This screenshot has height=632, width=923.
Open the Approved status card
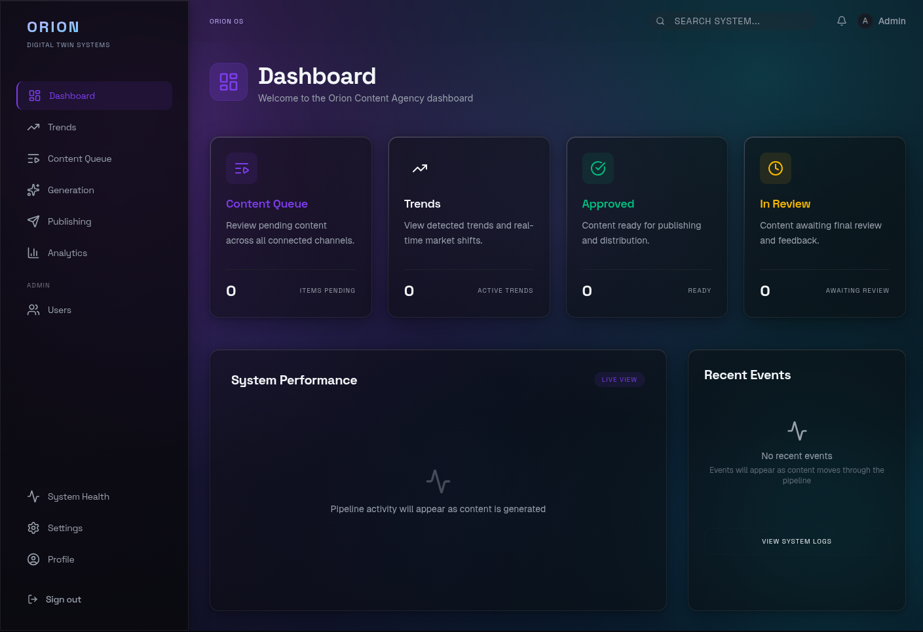pyautogui.click(x=647, y=227)
